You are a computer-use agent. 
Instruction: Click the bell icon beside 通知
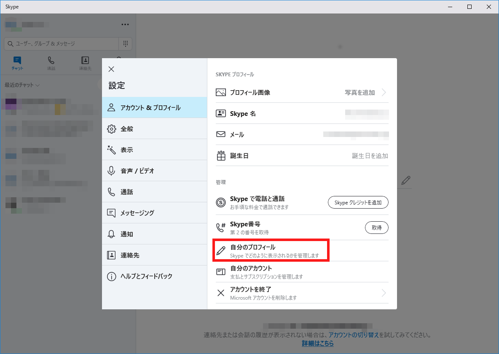tap(111, 234)
